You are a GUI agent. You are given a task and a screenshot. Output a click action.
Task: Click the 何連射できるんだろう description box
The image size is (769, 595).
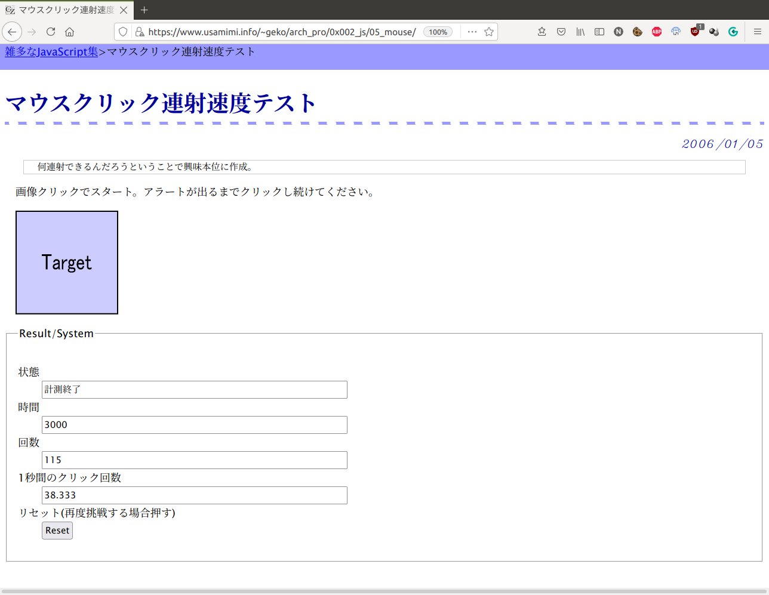tap(384, 167)
